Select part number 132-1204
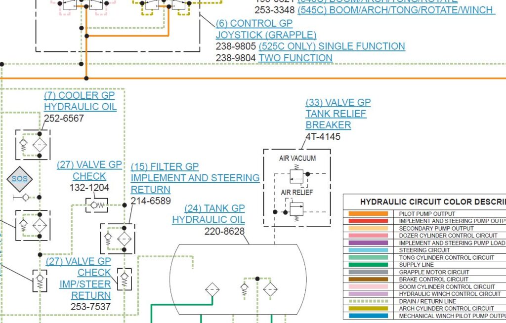The image size is (506, 323). point(89,188)
